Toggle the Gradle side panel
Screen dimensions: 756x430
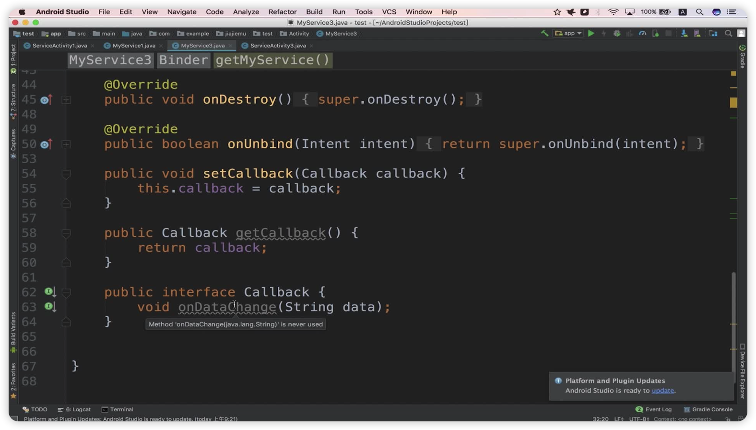[742, 57]
